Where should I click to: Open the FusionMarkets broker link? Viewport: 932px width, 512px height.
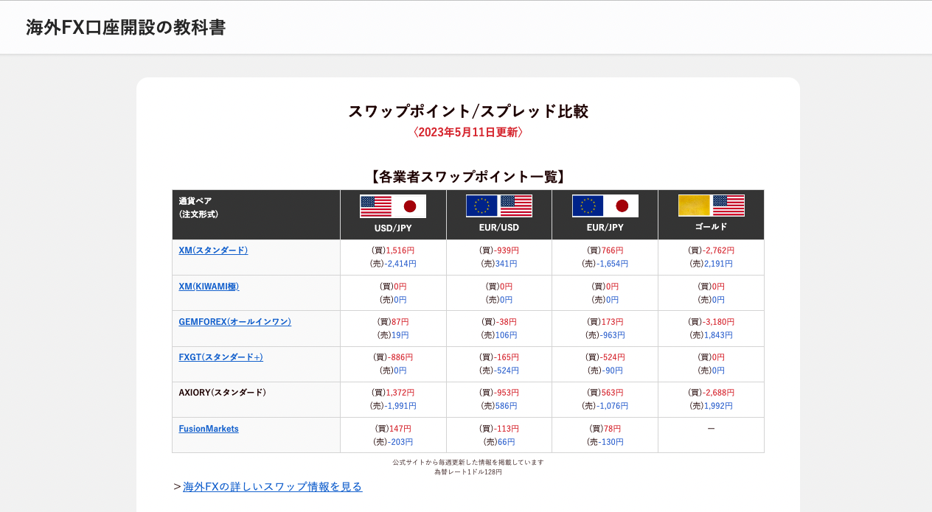[x=209, y=429]
